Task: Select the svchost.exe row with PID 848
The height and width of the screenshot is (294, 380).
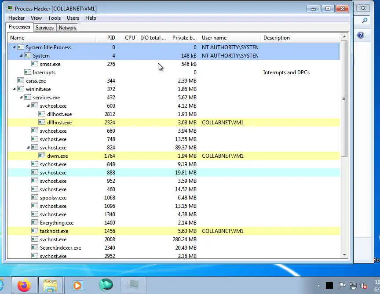Action: tap(174, 164)
